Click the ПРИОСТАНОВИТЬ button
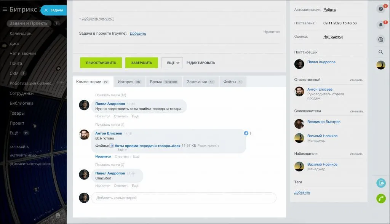Viewport: 390px width, 224px height. pos(101,63)
